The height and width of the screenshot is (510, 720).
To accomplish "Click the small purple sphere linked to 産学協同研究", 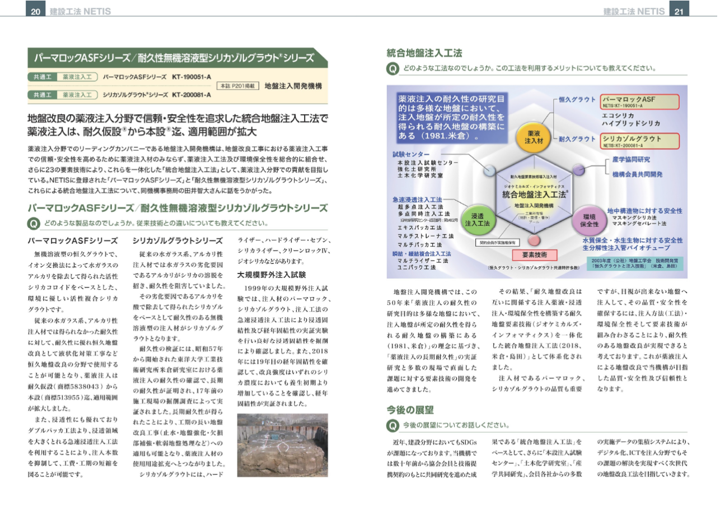I will coord(578,169).
